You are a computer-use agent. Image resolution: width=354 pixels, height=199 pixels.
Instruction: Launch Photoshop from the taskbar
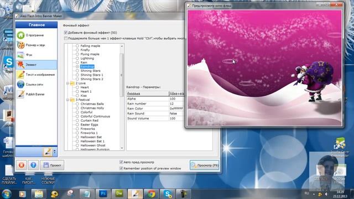103,194
